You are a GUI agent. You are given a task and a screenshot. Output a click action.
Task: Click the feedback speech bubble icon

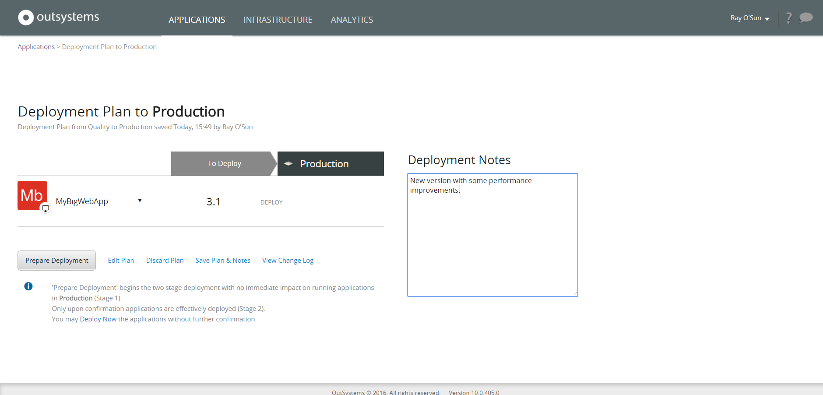click(x=806, y=18)
